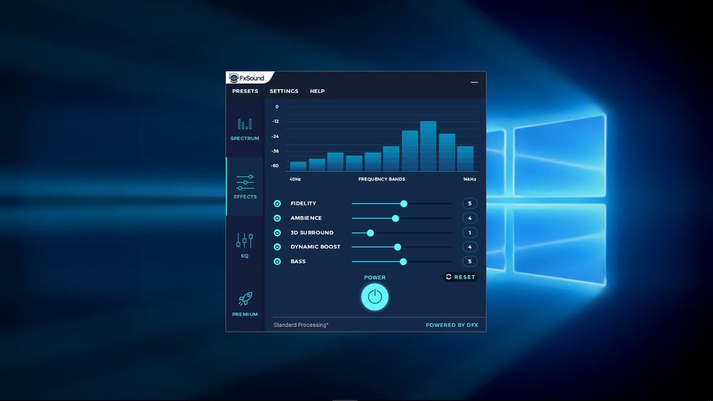Minimize the FxSound window
Image resolution: width=713 pixels, height=401 pixels.
[x=474, y=82]
